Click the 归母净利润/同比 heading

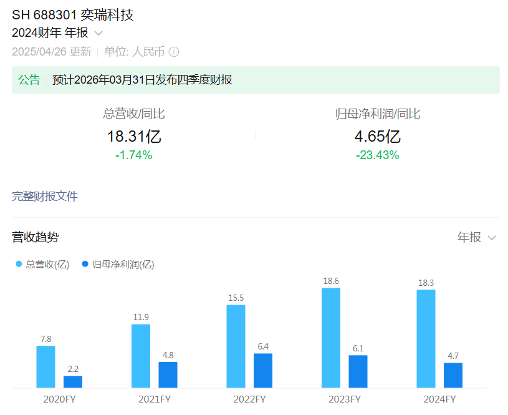[378, 114]
